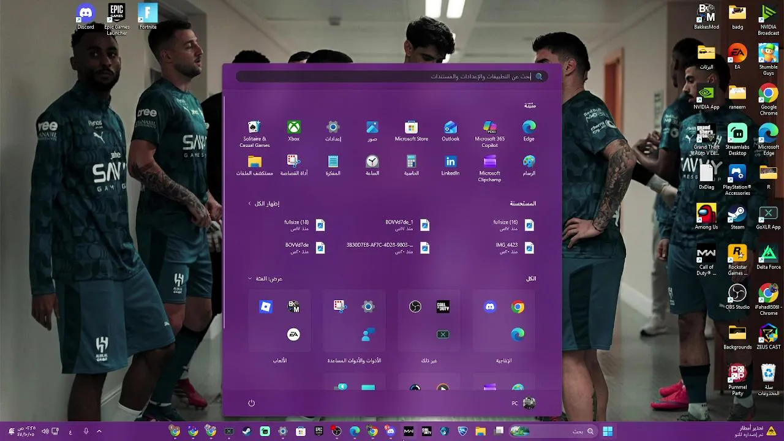Open recent file IMG_4423
784x441 pixels.
(x=514, y=248)
